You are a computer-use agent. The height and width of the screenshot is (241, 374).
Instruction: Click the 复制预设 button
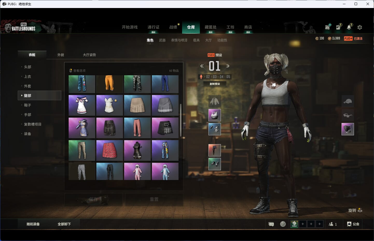click(215, 84)
